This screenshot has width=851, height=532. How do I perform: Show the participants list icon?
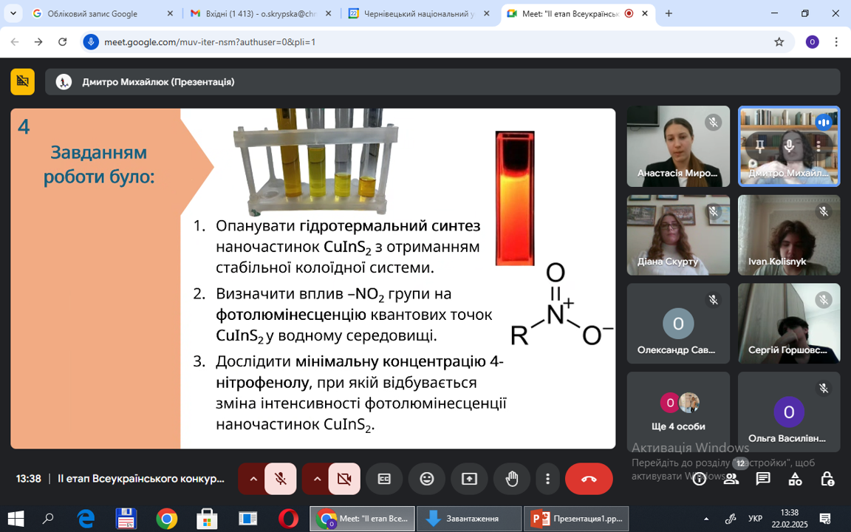(x=731, y=479)
